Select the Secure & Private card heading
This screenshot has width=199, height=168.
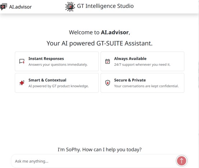point(130,80)
